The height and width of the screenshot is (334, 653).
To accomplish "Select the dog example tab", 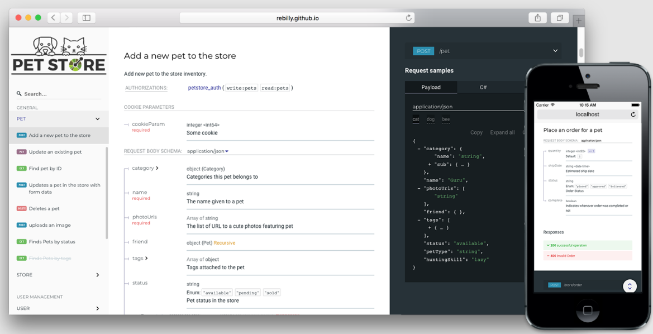I will click(x=430, y=119).
